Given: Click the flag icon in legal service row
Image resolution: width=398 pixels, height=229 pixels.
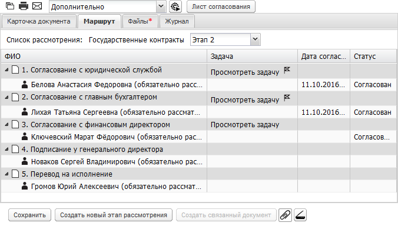Looking at the screenshot, I should 287,70.
